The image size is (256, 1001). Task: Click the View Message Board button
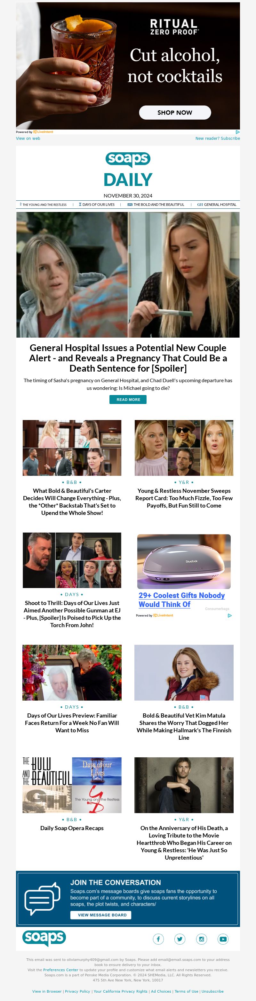coord(101,915)
